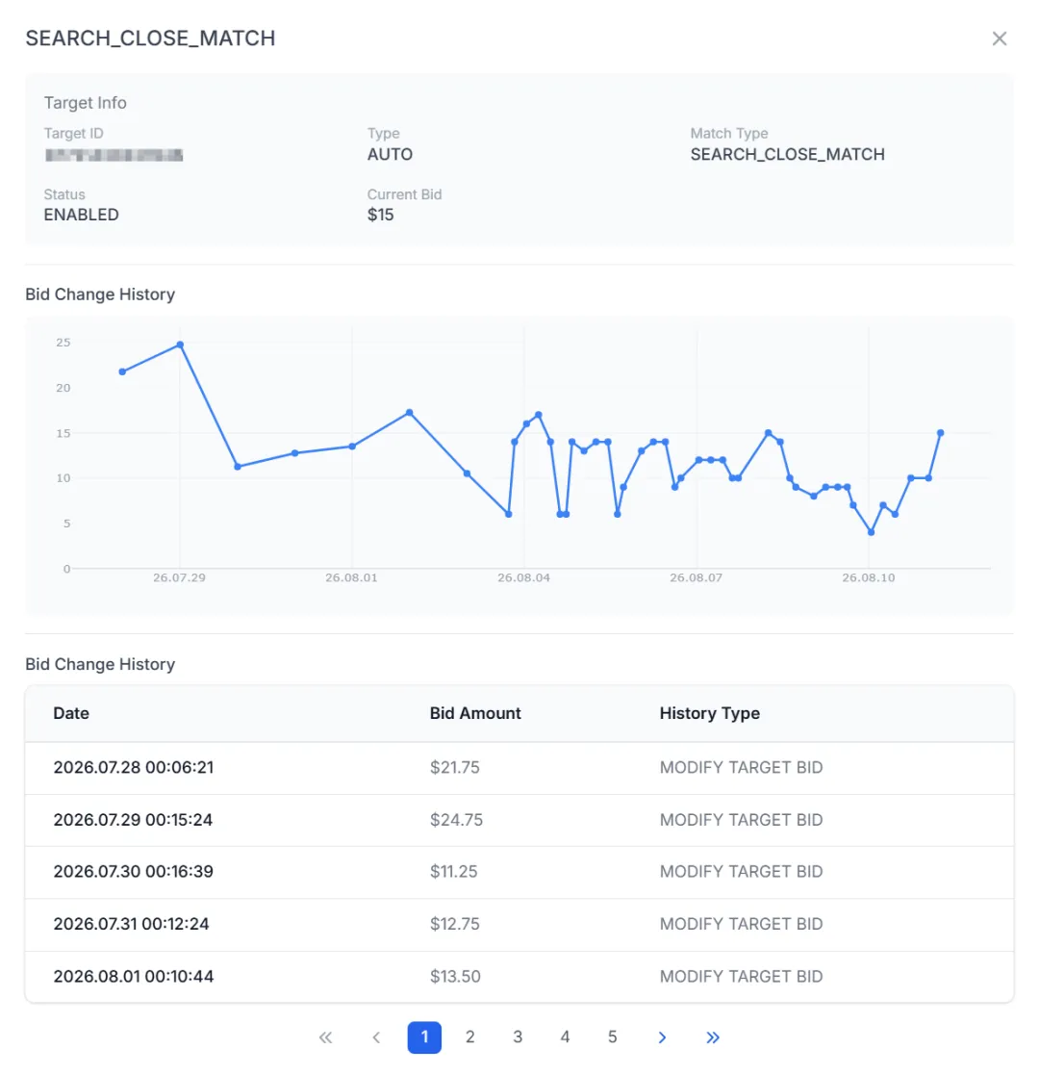Open page 2 of bid history

[469, 1037]
